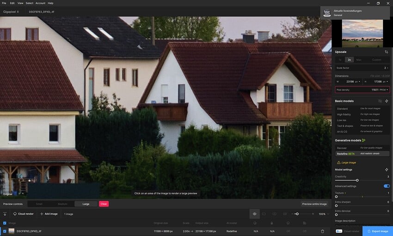Open the Help menu
Screen dimensions: 393x236
pyautogui.click(x=51, y=3)
